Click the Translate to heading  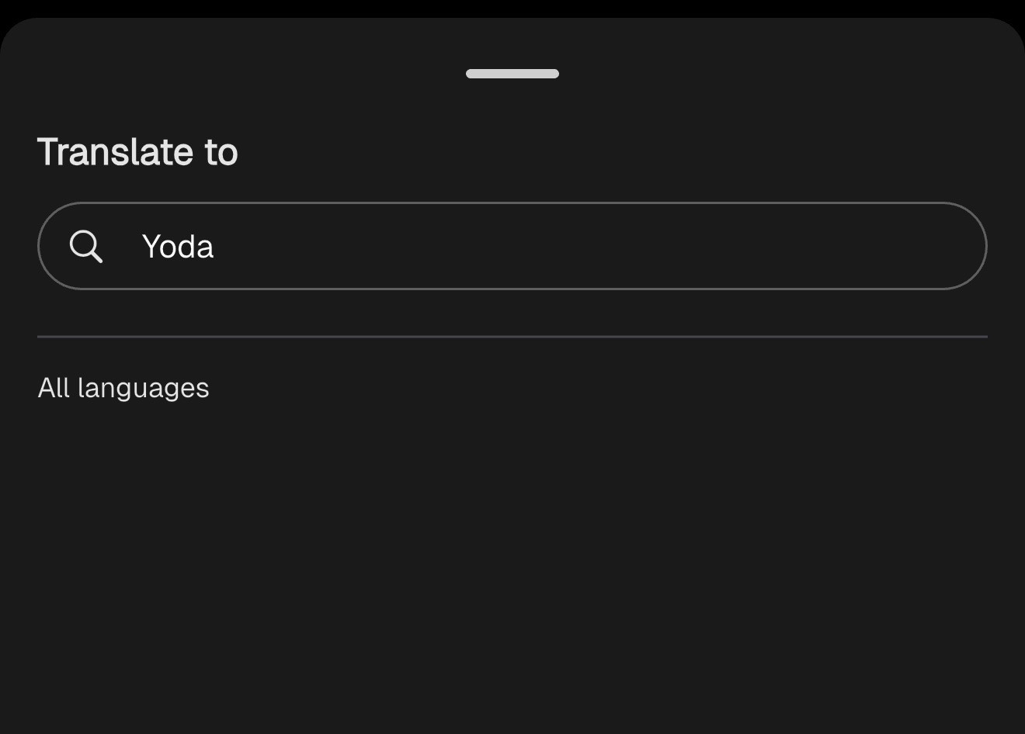pyautogui.click(x=137, y=152)
